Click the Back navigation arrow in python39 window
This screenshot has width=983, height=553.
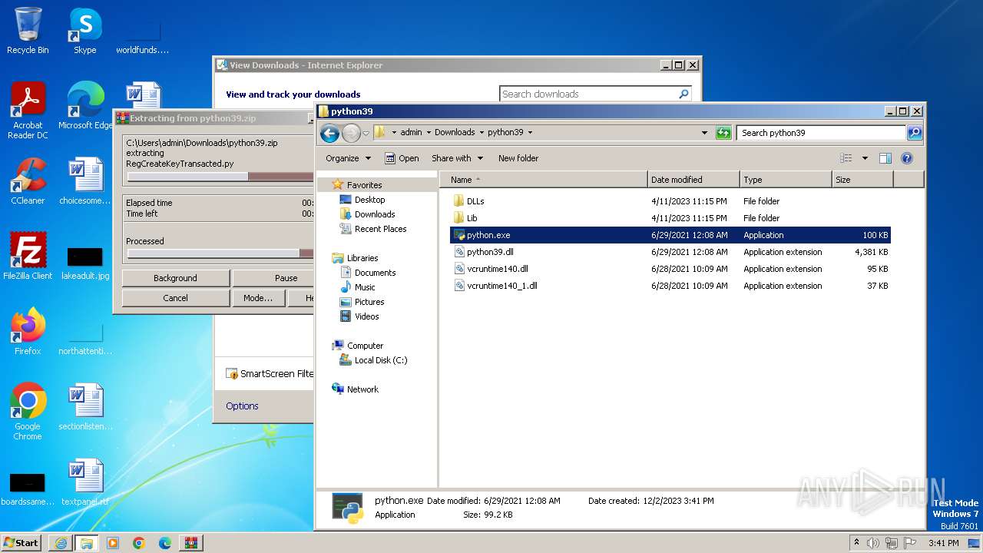pyautogui.click(x=329, y=133)
